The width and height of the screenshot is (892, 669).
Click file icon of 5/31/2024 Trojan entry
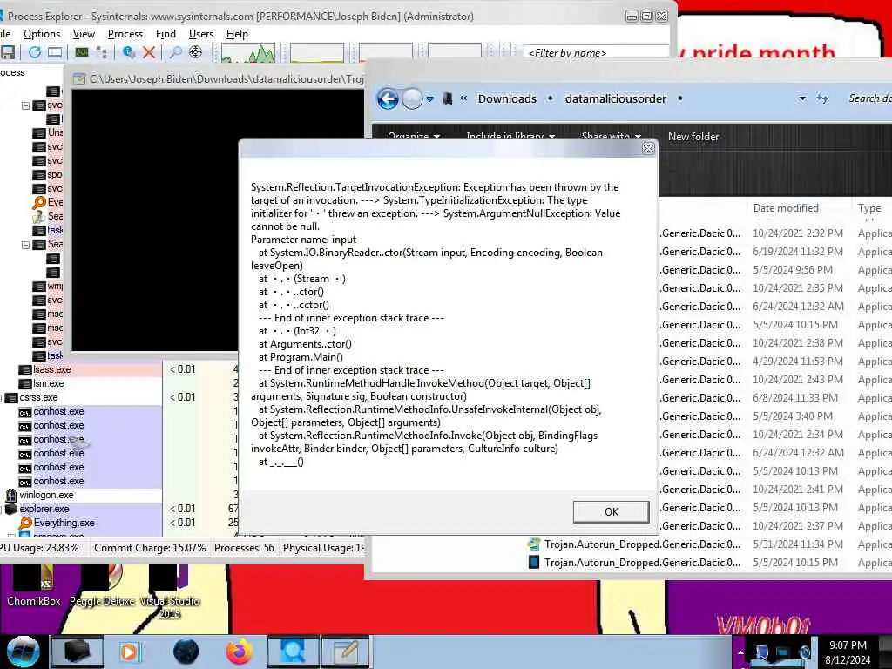(x=534, y=544)
